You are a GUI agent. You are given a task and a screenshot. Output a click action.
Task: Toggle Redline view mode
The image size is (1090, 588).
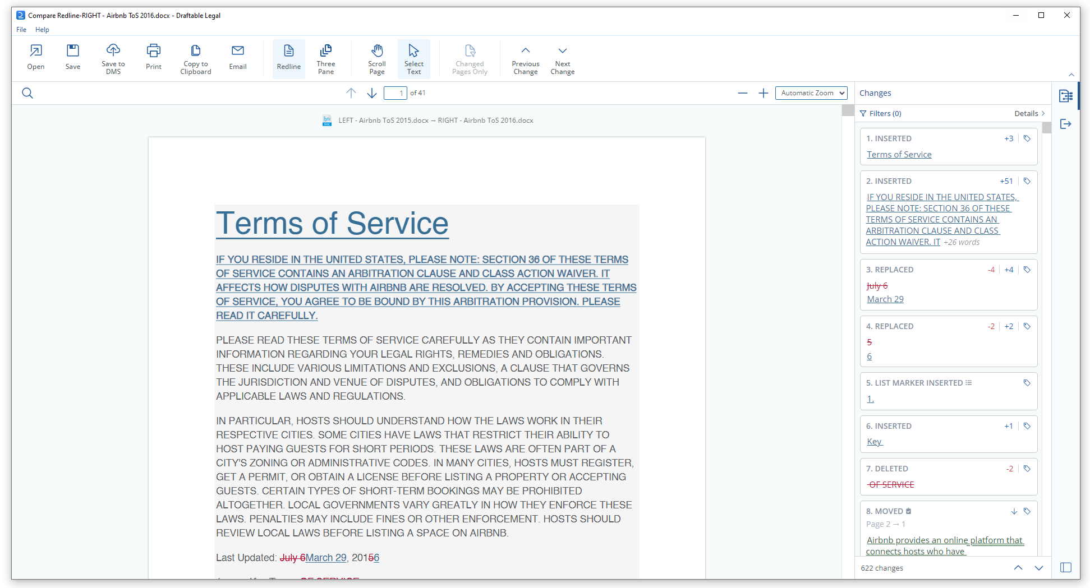[289, 59]
